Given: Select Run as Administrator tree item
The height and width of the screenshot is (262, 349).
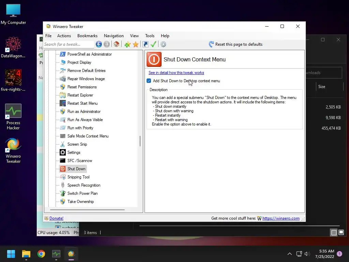Looking at the screenshot, I should 84,112.
